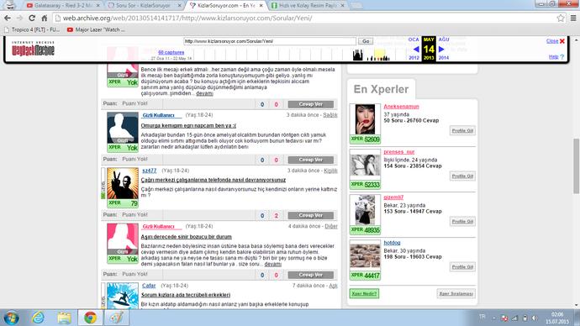Close the Wayback toolbar with red X
The width and height of the screenshot is (580, 326).
pyautogui.click(x=562, y=41)
